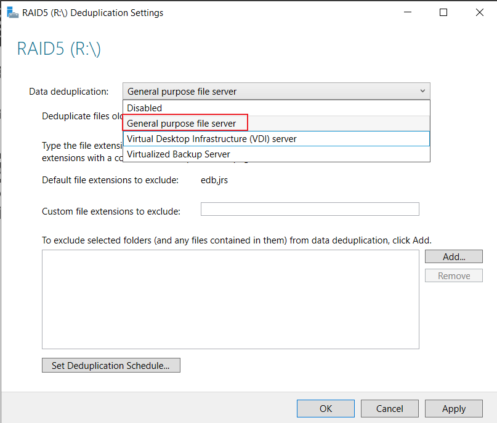Screen dimensions: 497x423
Task: Click Add... to exclude a folder
Action: [454, 256]
